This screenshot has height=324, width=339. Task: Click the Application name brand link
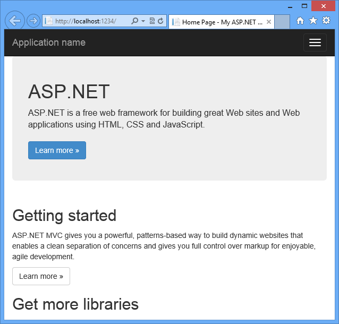[49, 42]
